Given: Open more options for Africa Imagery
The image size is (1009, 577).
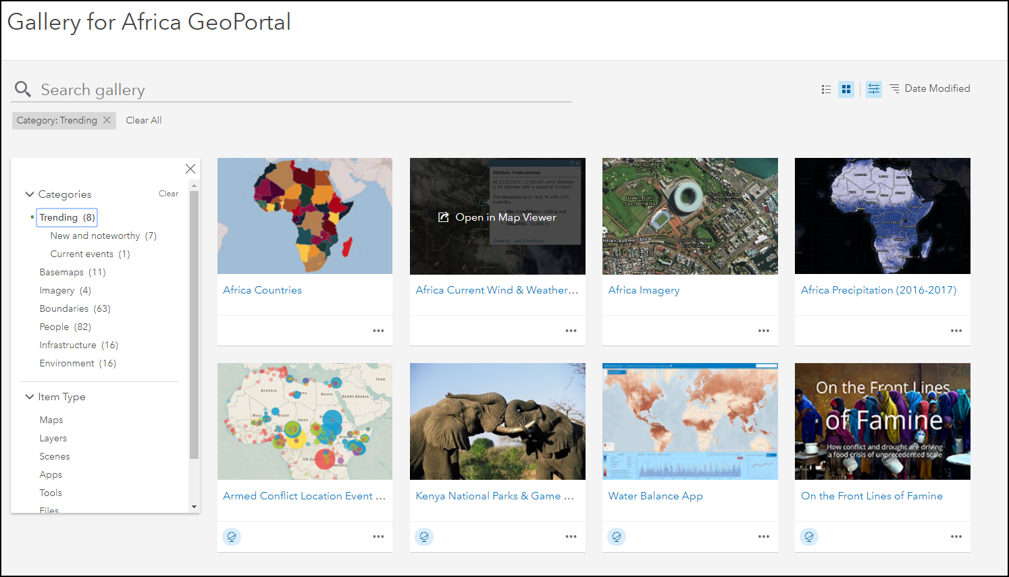Looking at the screenshot, I should coord(764,331).
